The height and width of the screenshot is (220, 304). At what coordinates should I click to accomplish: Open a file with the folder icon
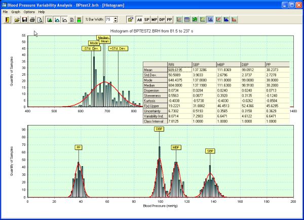[17, 20]
